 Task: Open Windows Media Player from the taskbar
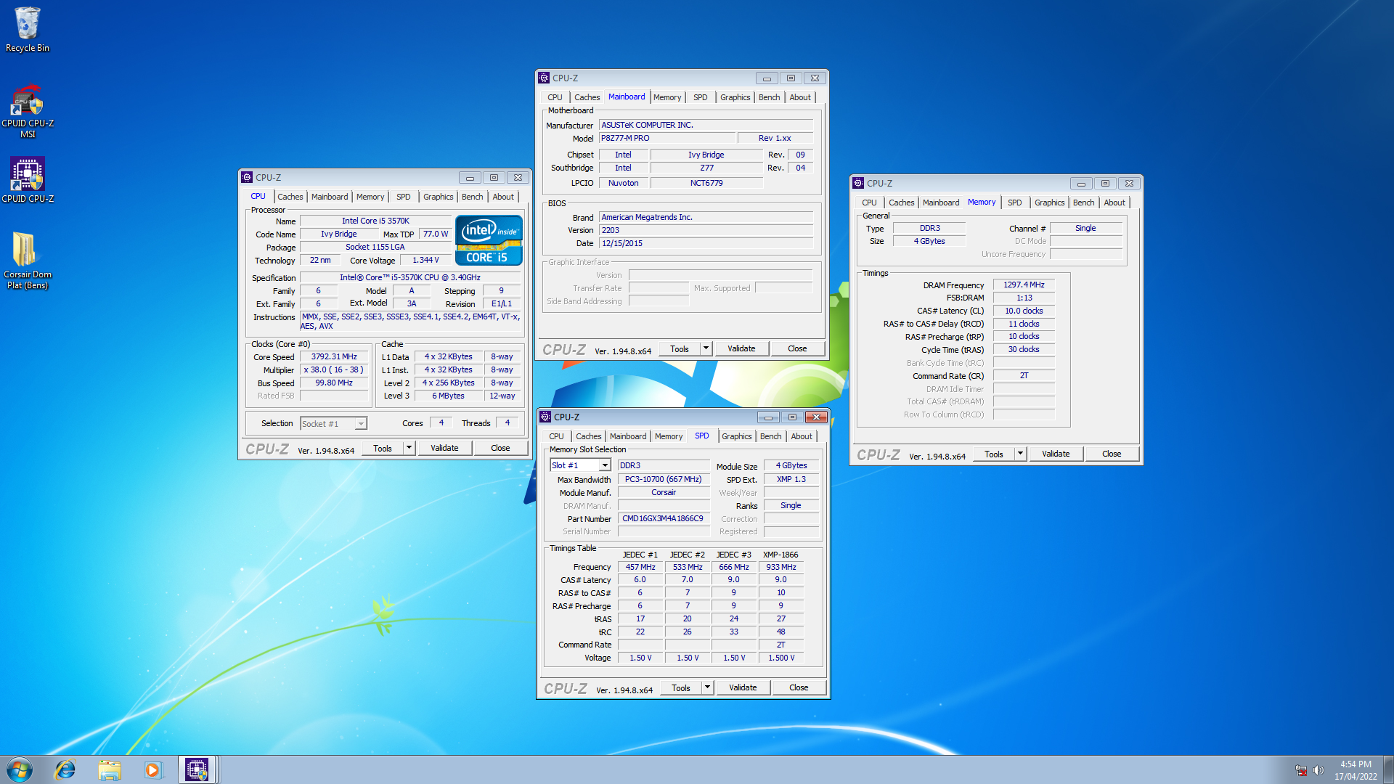coord(152,769)
